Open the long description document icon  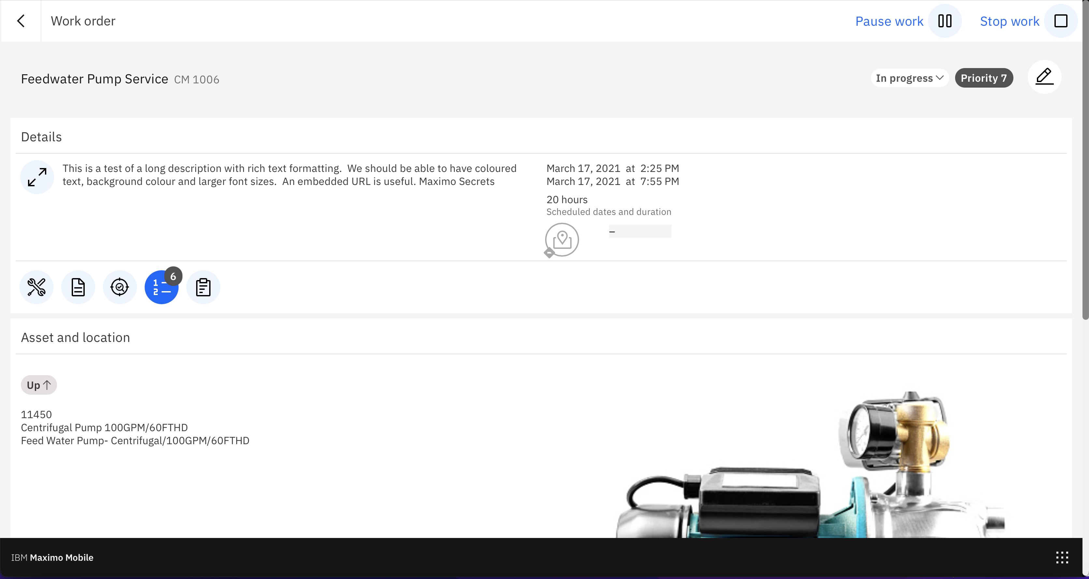tap(78, 287)
